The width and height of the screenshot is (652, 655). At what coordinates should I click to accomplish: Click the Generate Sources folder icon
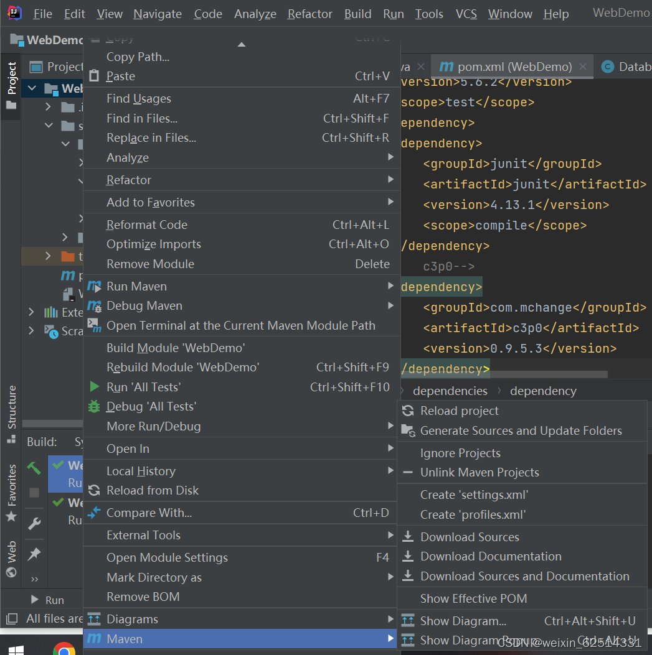pos(408,430)
